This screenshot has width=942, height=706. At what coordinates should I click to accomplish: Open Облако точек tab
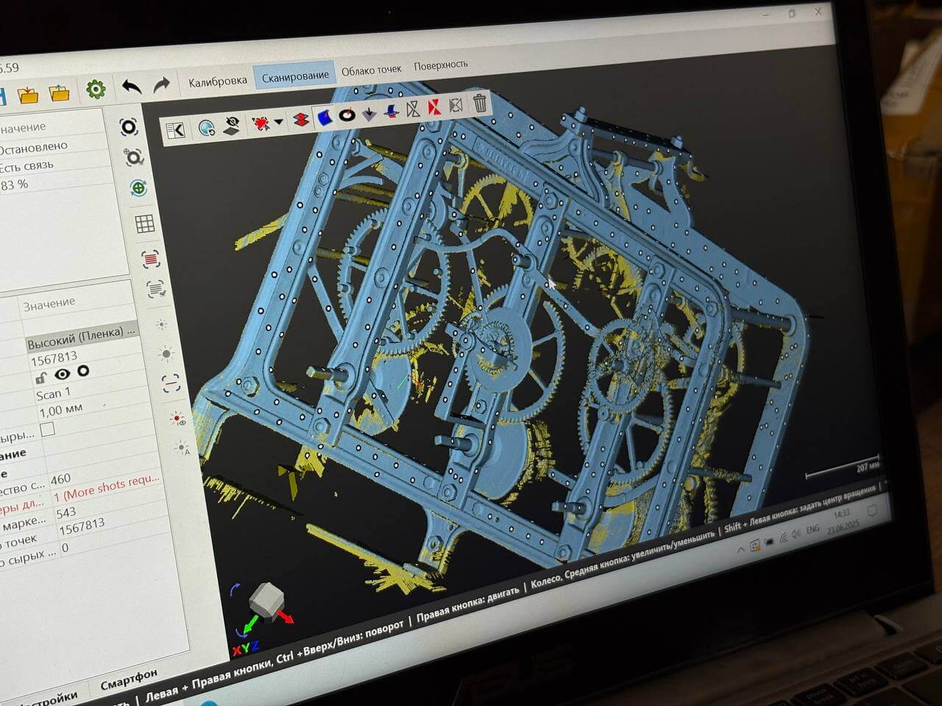pos(372,70)
